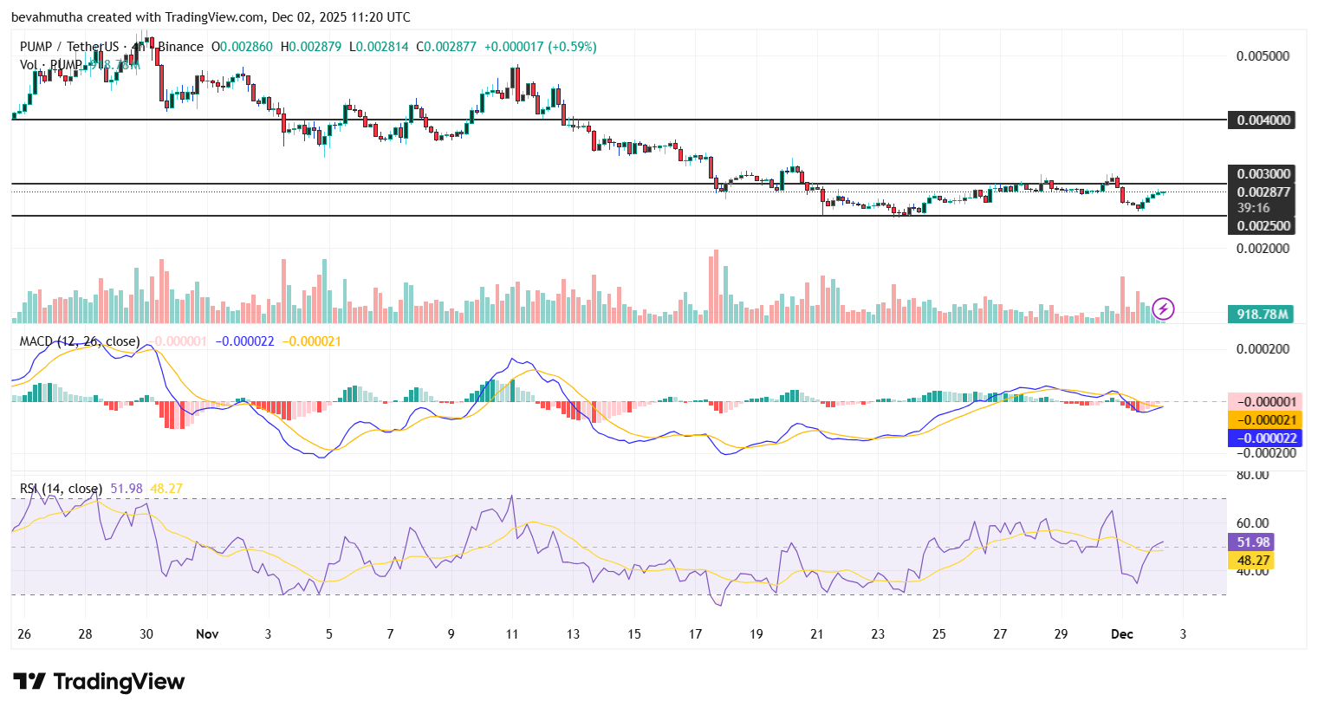The height and width of the screenshot is (714, 1318).
Task: Toggle the 918.78M teal volume value badge
Action: pos(1259,315)
